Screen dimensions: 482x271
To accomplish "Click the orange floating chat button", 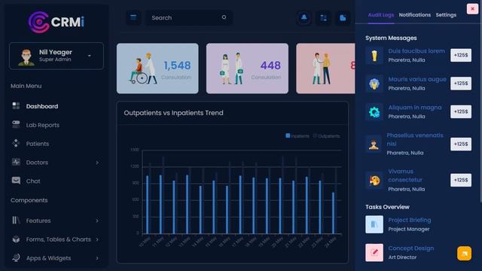I will point(464,254).
